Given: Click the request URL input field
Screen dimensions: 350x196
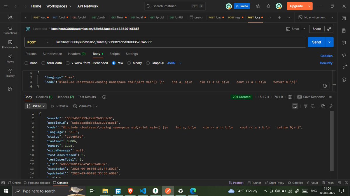Looking at the screenshot, I should pyautogui.click(x=179, y=42).
